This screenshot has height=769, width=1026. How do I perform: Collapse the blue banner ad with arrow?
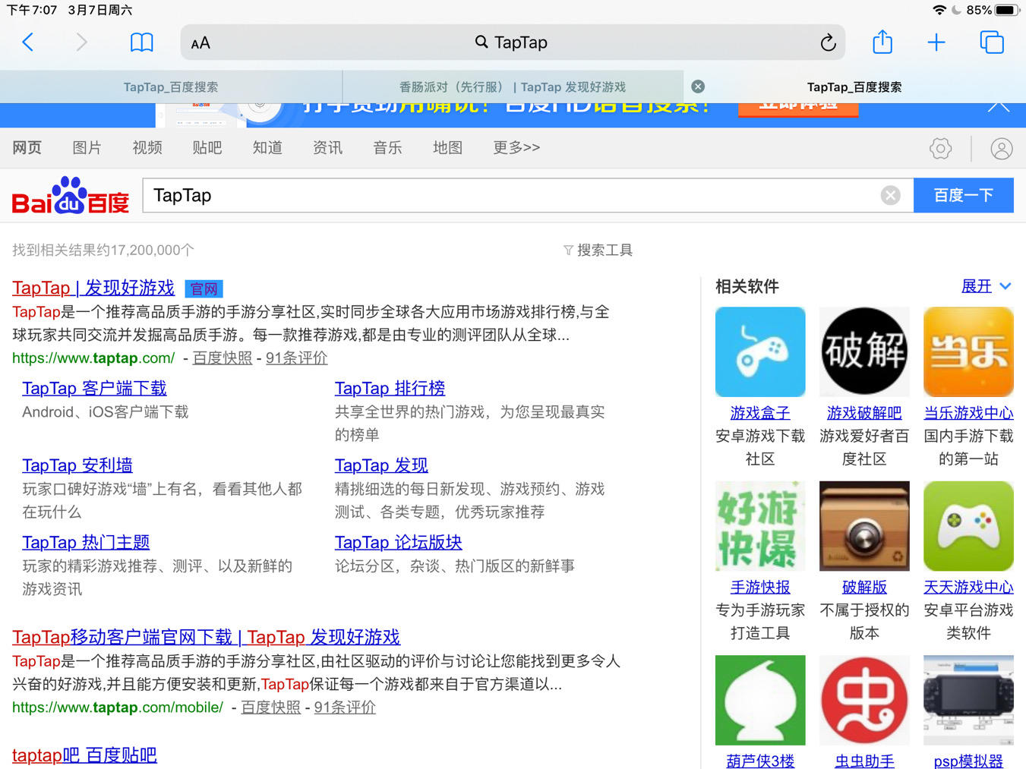(998, 106)
